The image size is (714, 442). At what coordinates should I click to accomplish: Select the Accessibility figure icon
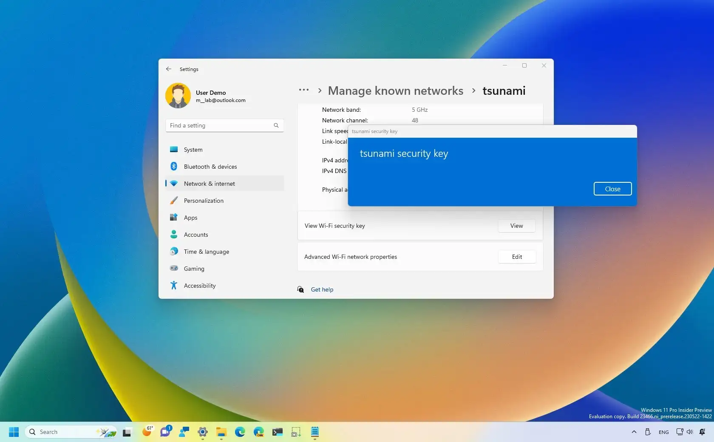(x=174, y=286)
